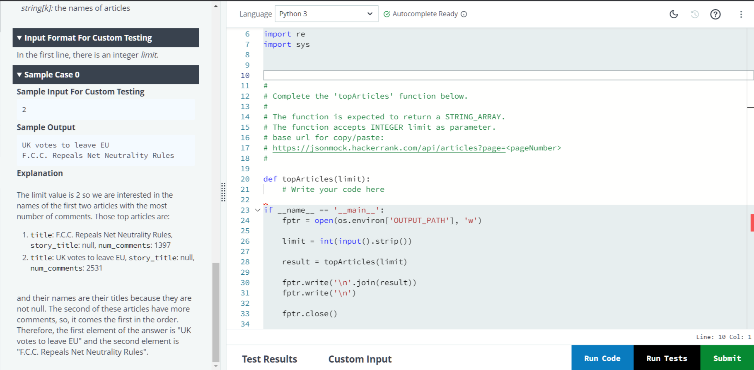Switch to the Test Results tab

click(x=270, y=359)
